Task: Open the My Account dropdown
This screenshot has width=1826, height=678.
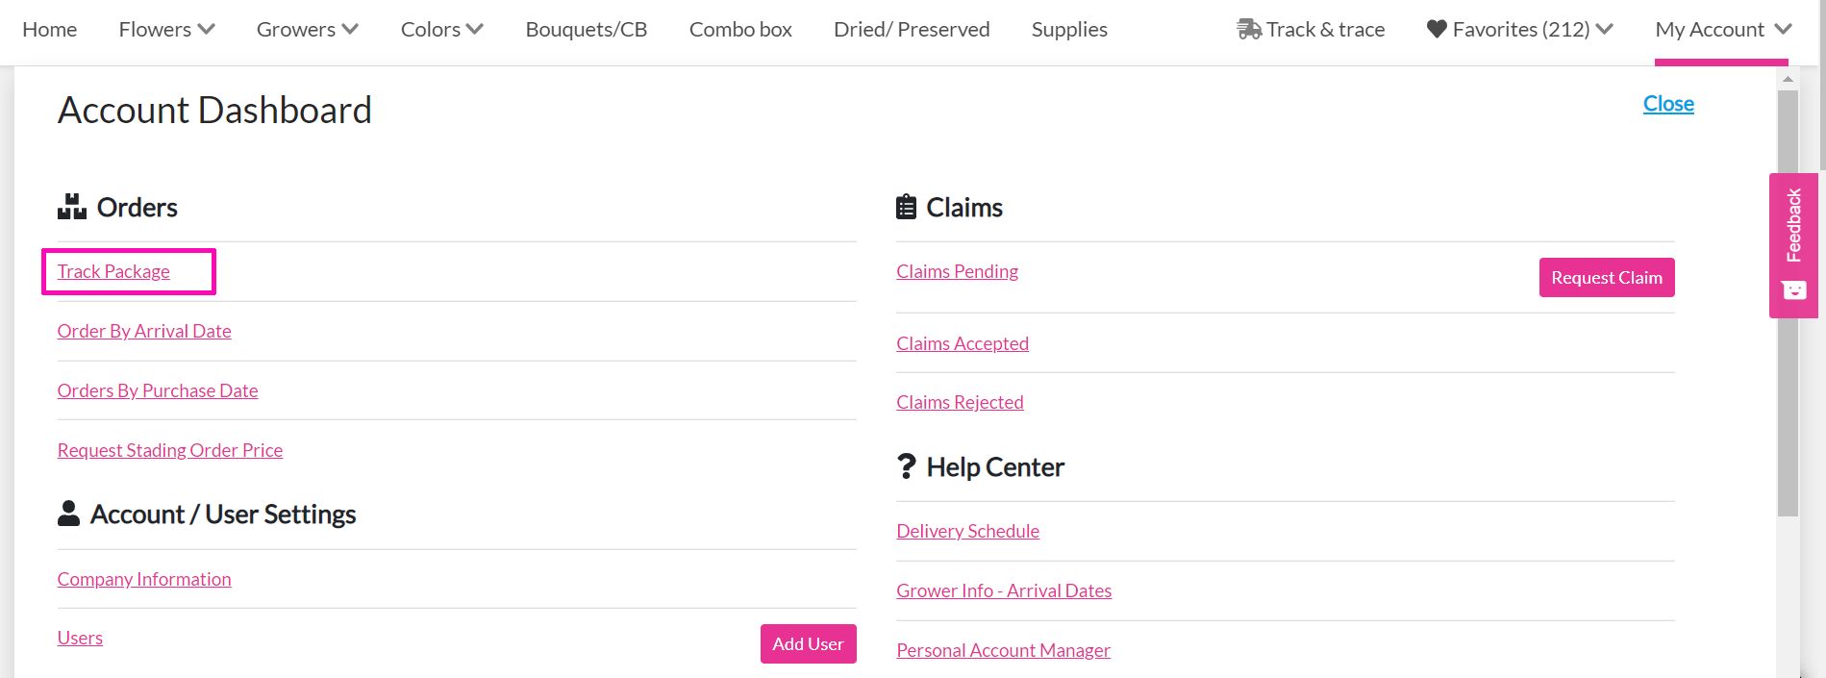Action: point(1720,28)
